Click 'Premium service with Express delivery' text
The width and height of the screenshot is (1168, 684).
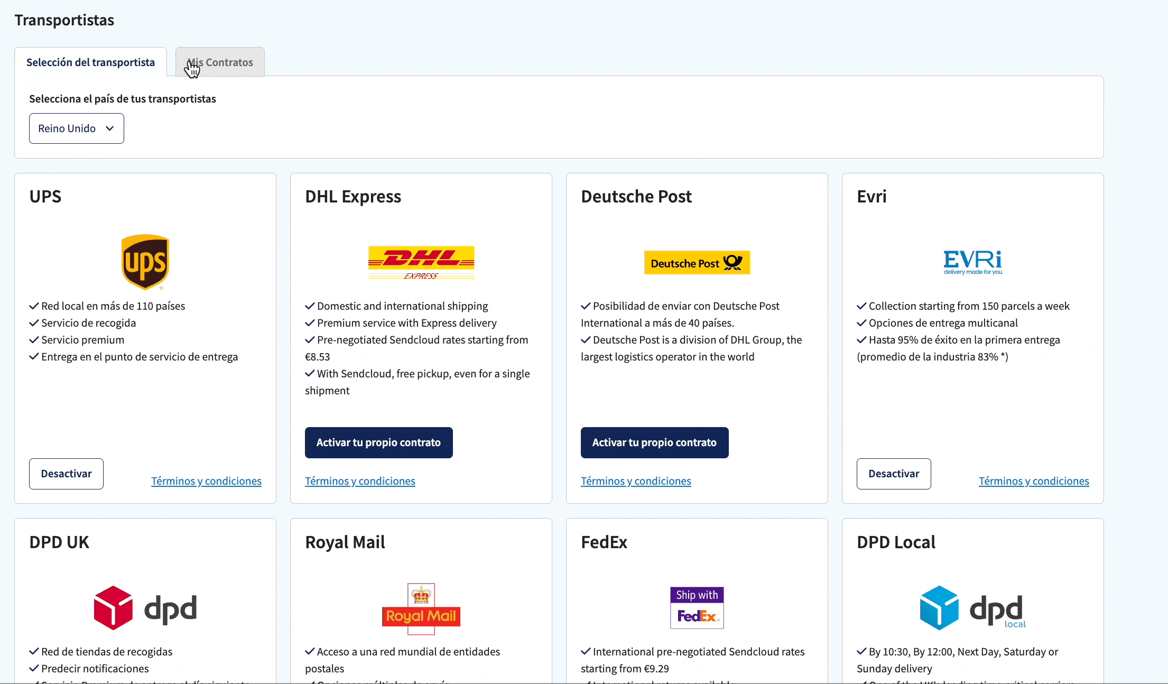click(407, 323)
